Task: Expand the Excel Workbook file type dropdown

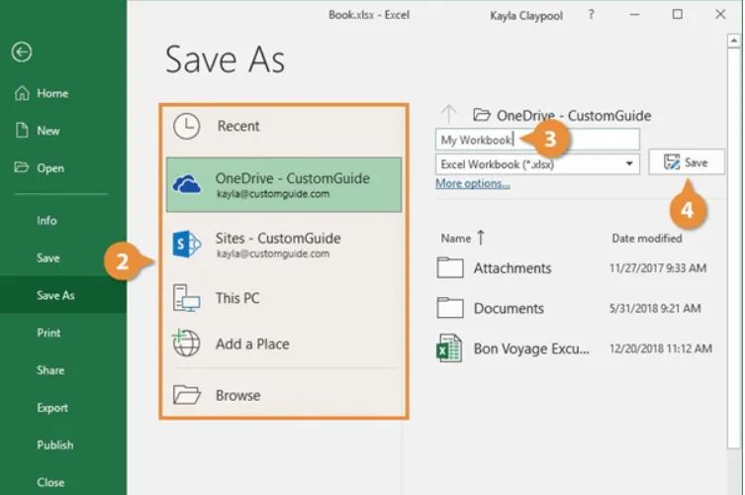Action: (630, 163)
